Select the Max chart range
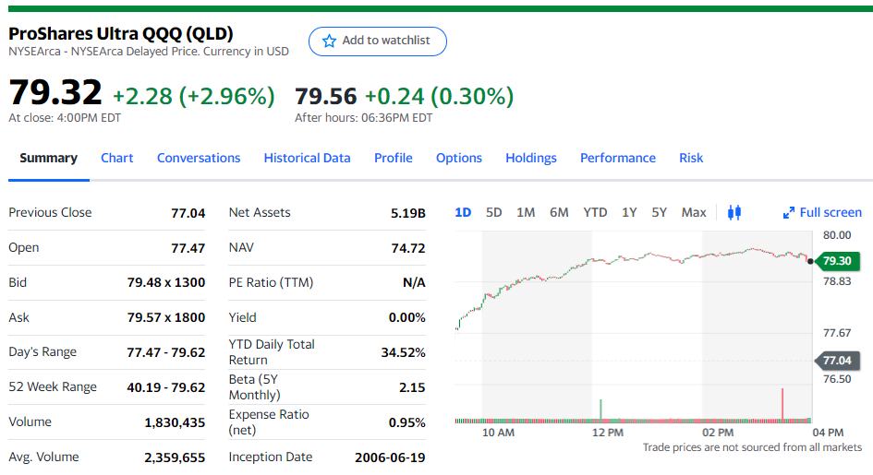 pyautogui.click(x=694, y=213)
